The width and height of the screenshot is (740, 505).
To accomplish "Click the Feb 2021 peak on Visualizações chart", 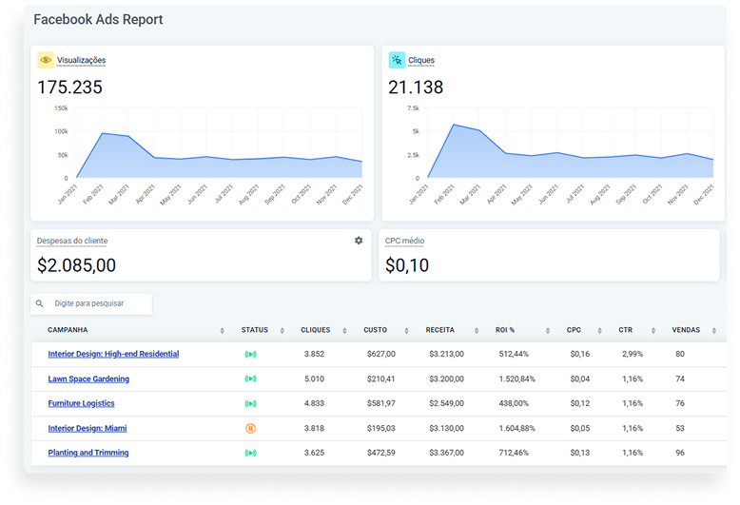I will point(102,133).
